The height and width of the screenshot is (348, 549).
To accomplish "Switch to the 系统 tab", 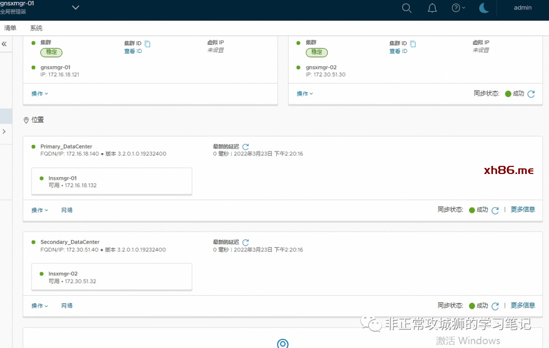I will coord(36,28).
